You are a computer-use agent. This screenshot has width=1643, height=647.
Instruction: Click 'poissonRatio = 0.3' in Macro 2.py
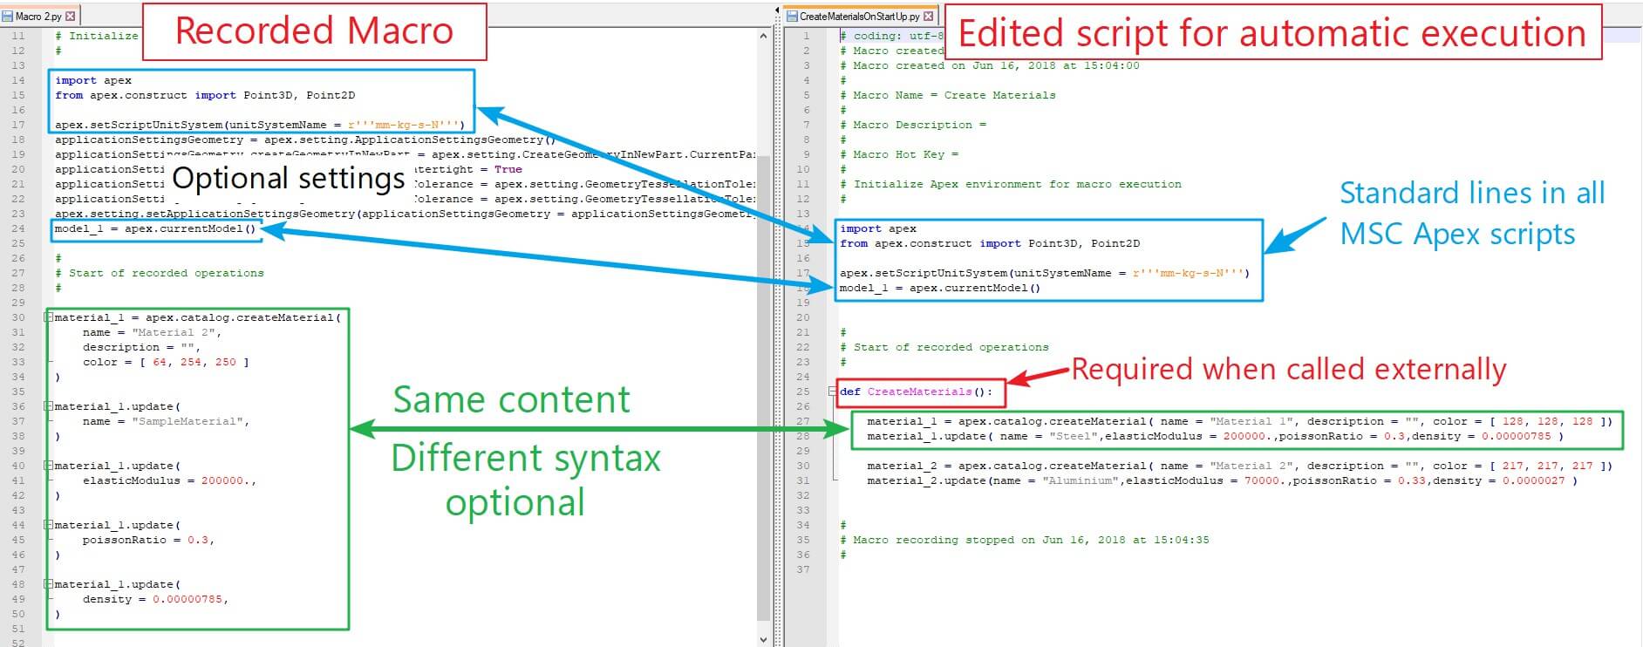[x=148, y=540]
